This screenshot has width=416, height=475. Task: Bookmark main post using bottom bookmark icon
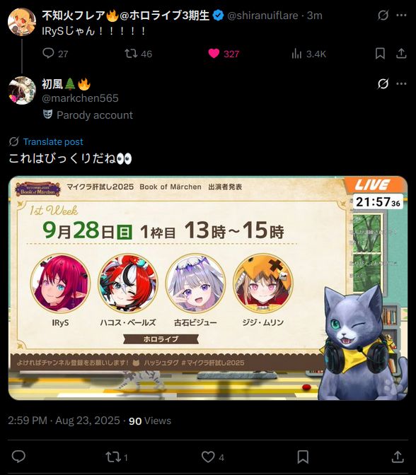point(303,457)
